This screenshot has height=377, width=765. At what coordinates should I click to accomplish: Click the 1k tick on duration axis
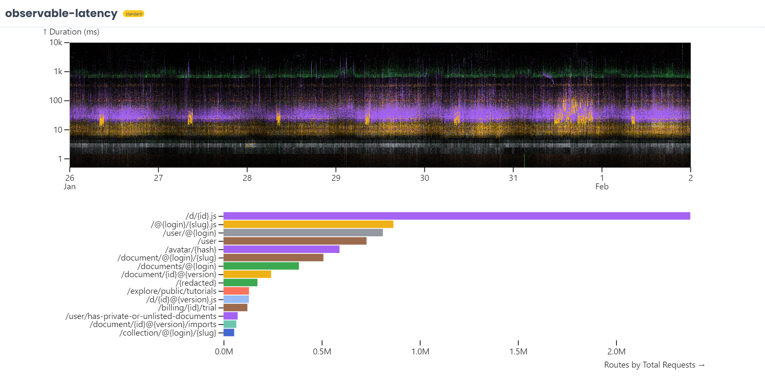tap(58, 71)
